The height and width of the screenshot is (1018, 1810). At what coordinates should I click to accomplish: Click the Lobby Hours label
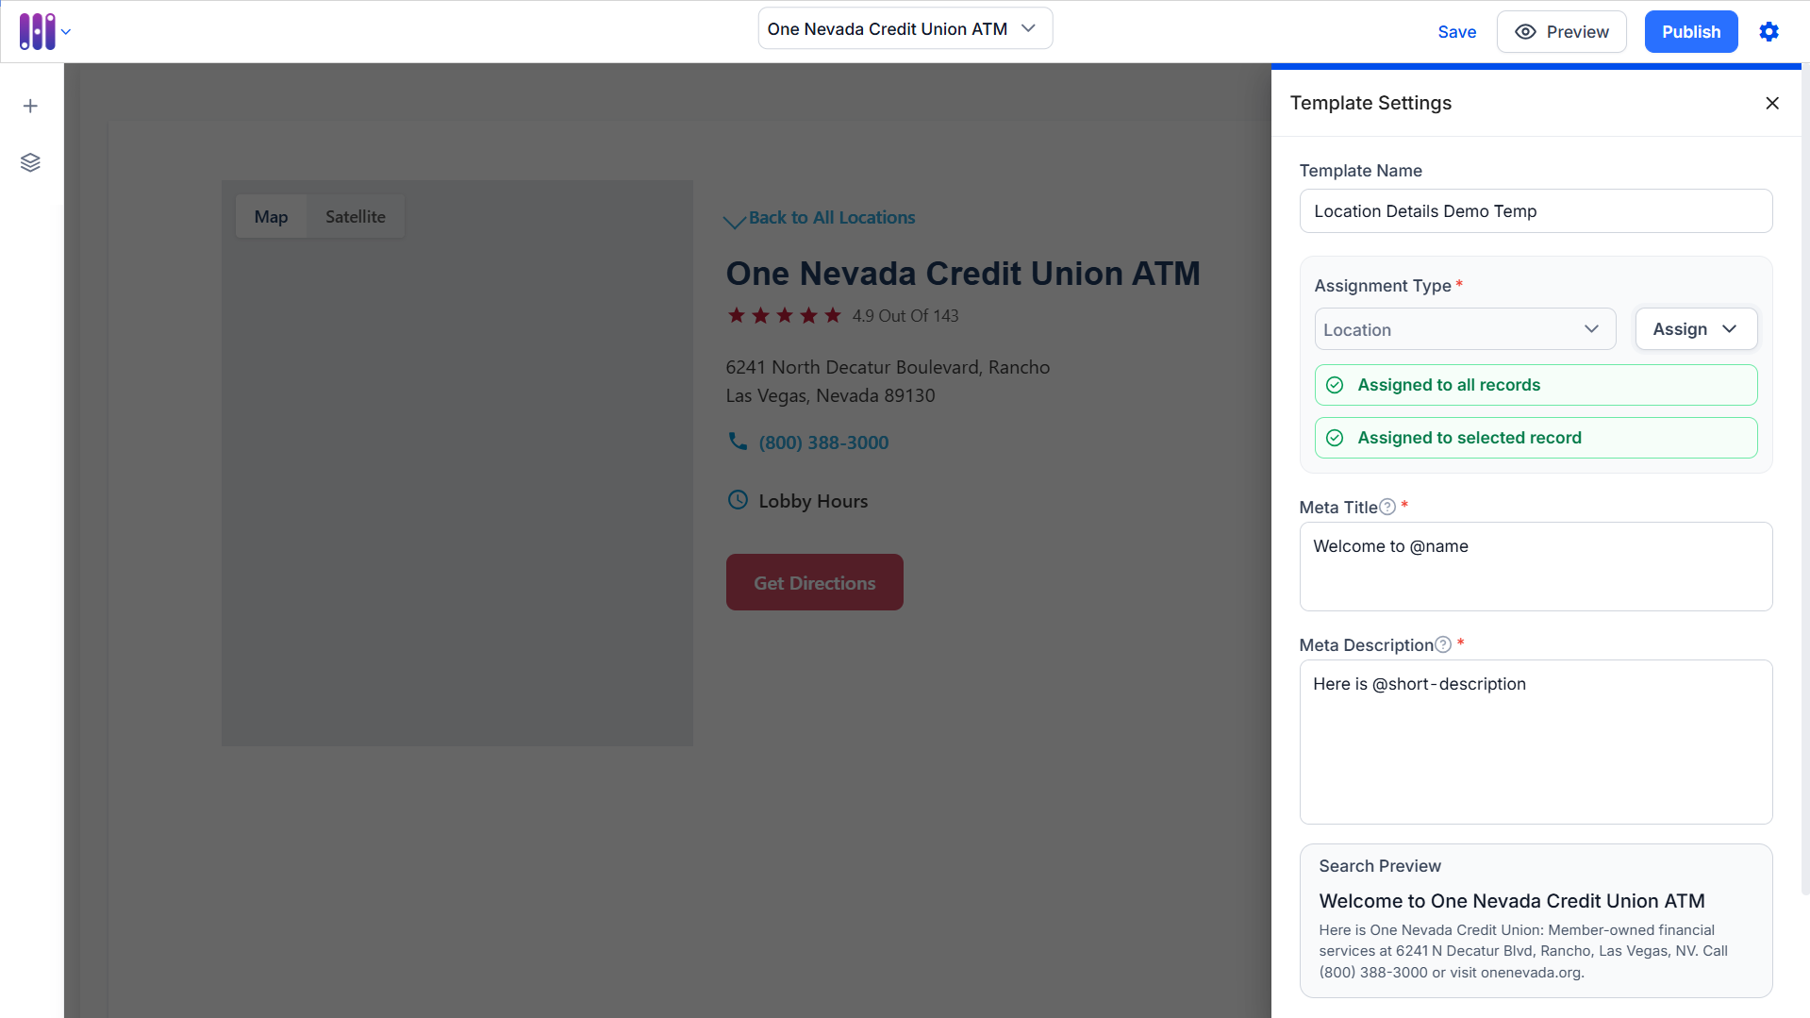tap(813, 501)
